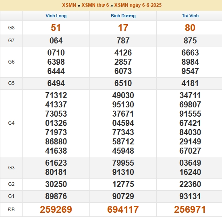Screen dimensions: 222x218
Task: Select the G2 row label
Action: coord(11,184)
